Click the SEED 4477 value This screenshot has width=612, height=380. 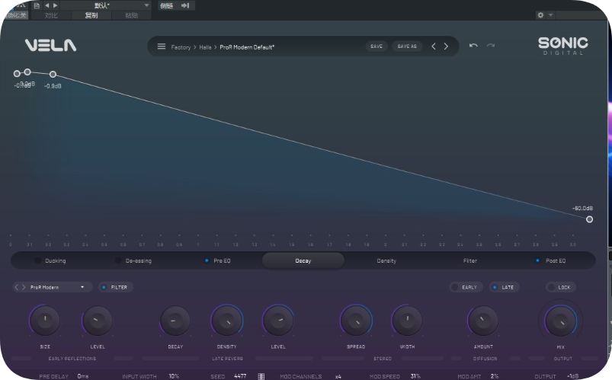[240, 376]
